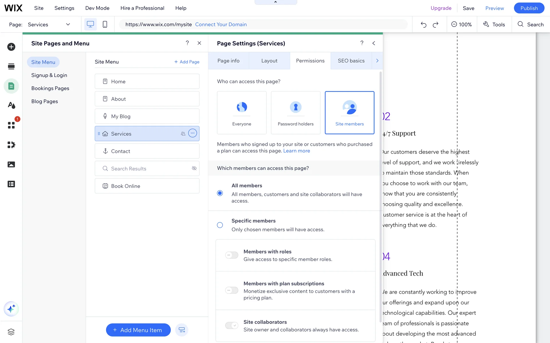Switch to mobile view icon
Screen dimensions: 550x343
(105, 24)
